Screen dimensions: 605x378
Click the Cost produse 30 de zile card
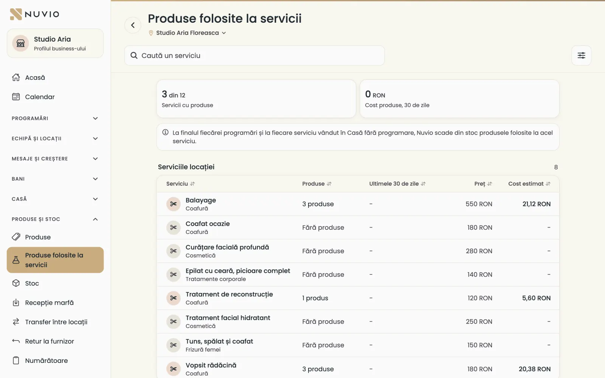[x=459, y=99]
